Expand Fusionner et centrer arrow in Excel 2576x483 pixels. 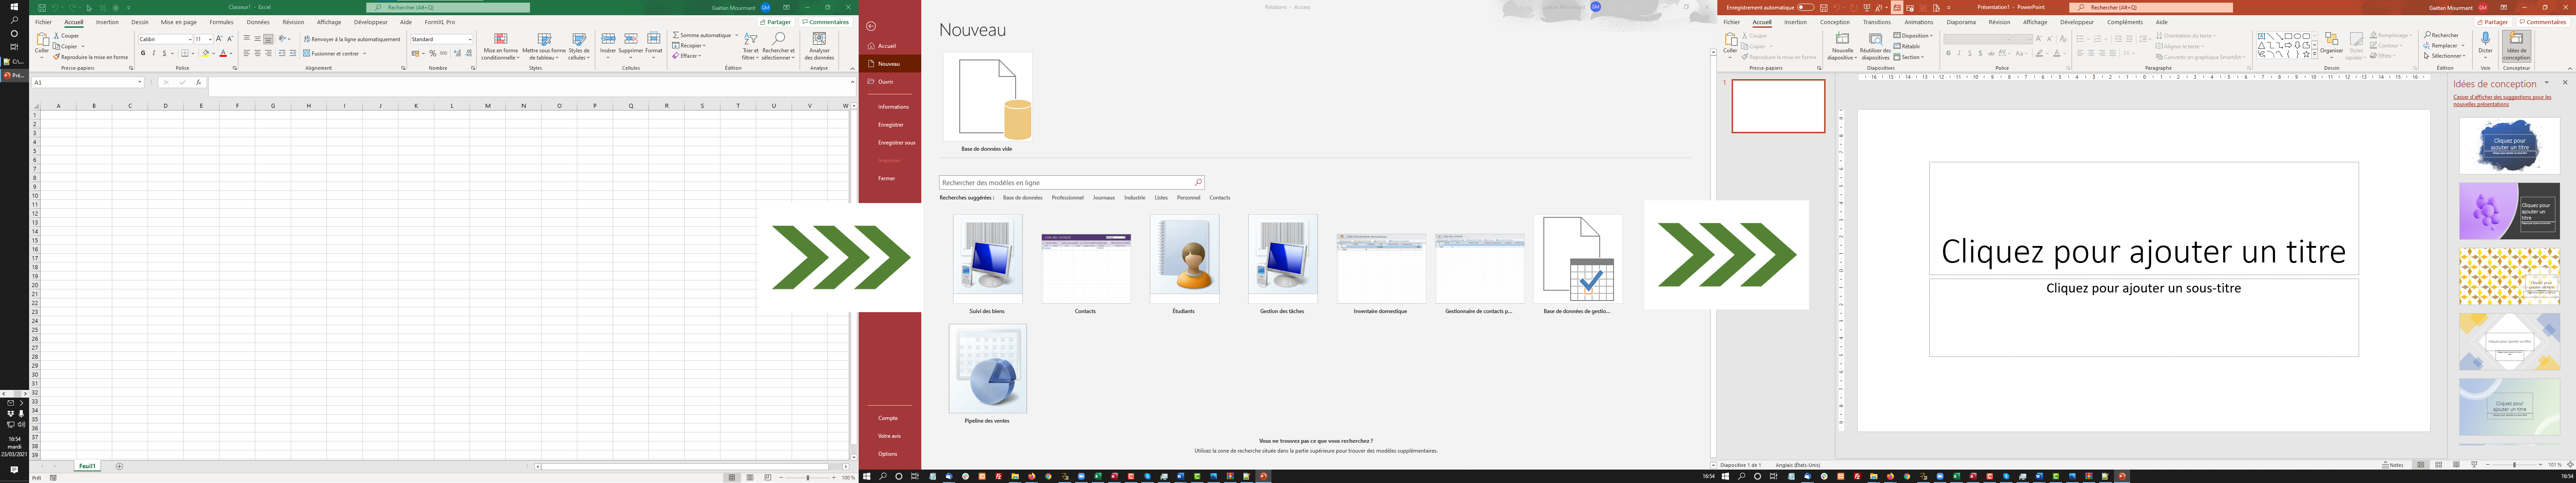tap(365, 54)
